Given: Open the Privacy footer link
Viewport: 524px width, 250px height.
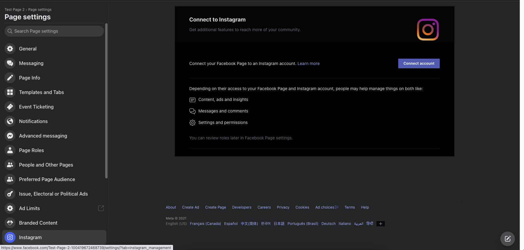Looking at the screenshot, I should coord(283,207).
